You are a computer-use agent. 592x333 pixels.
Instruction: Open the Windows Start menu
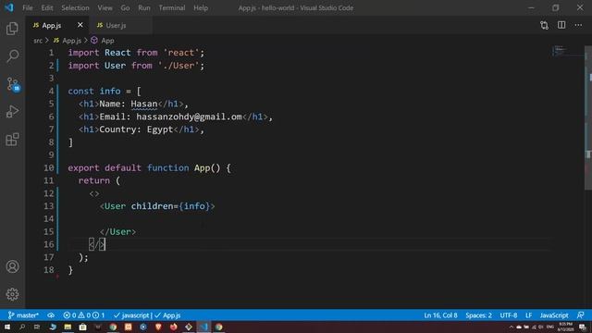(7, 327)
